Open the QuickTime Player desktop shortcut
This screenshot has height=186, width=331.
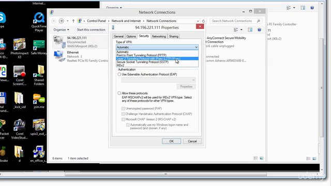pyautogui.click(x=39, y=22)
